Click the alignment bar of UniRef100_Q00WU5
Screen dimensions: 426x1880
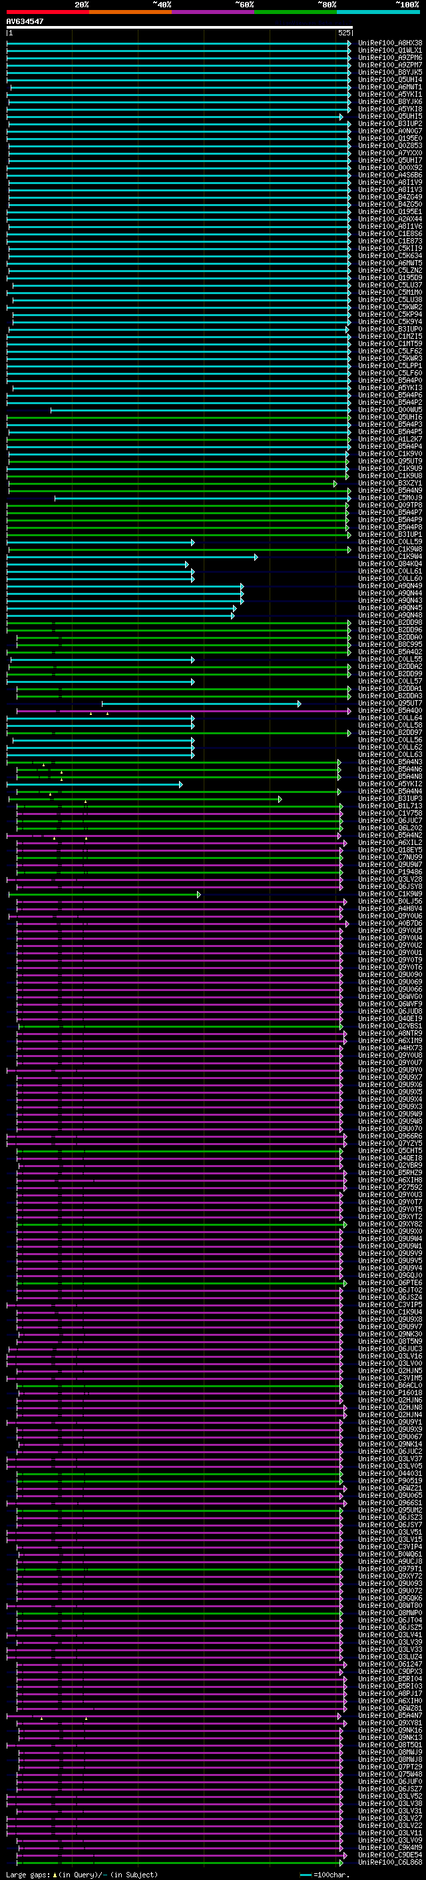pyautogui.click(x=201, y=410)
